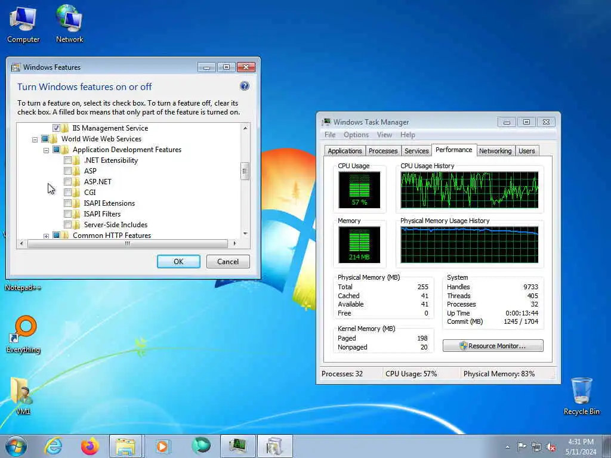Open the Network desktop icon
The height and width of the screenshot is (458, 611).
tap(69, 23)
